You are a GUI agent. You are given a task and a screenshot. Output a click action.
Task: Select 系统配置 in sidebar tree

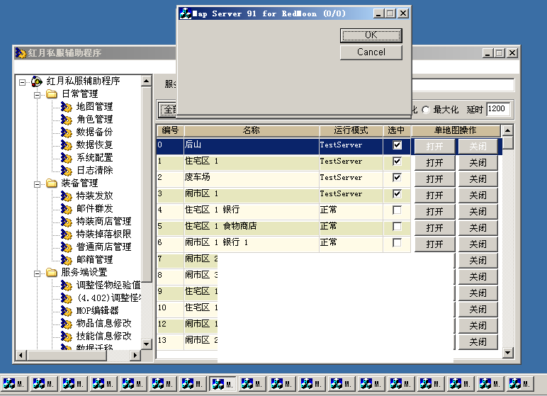coord(94,157)
